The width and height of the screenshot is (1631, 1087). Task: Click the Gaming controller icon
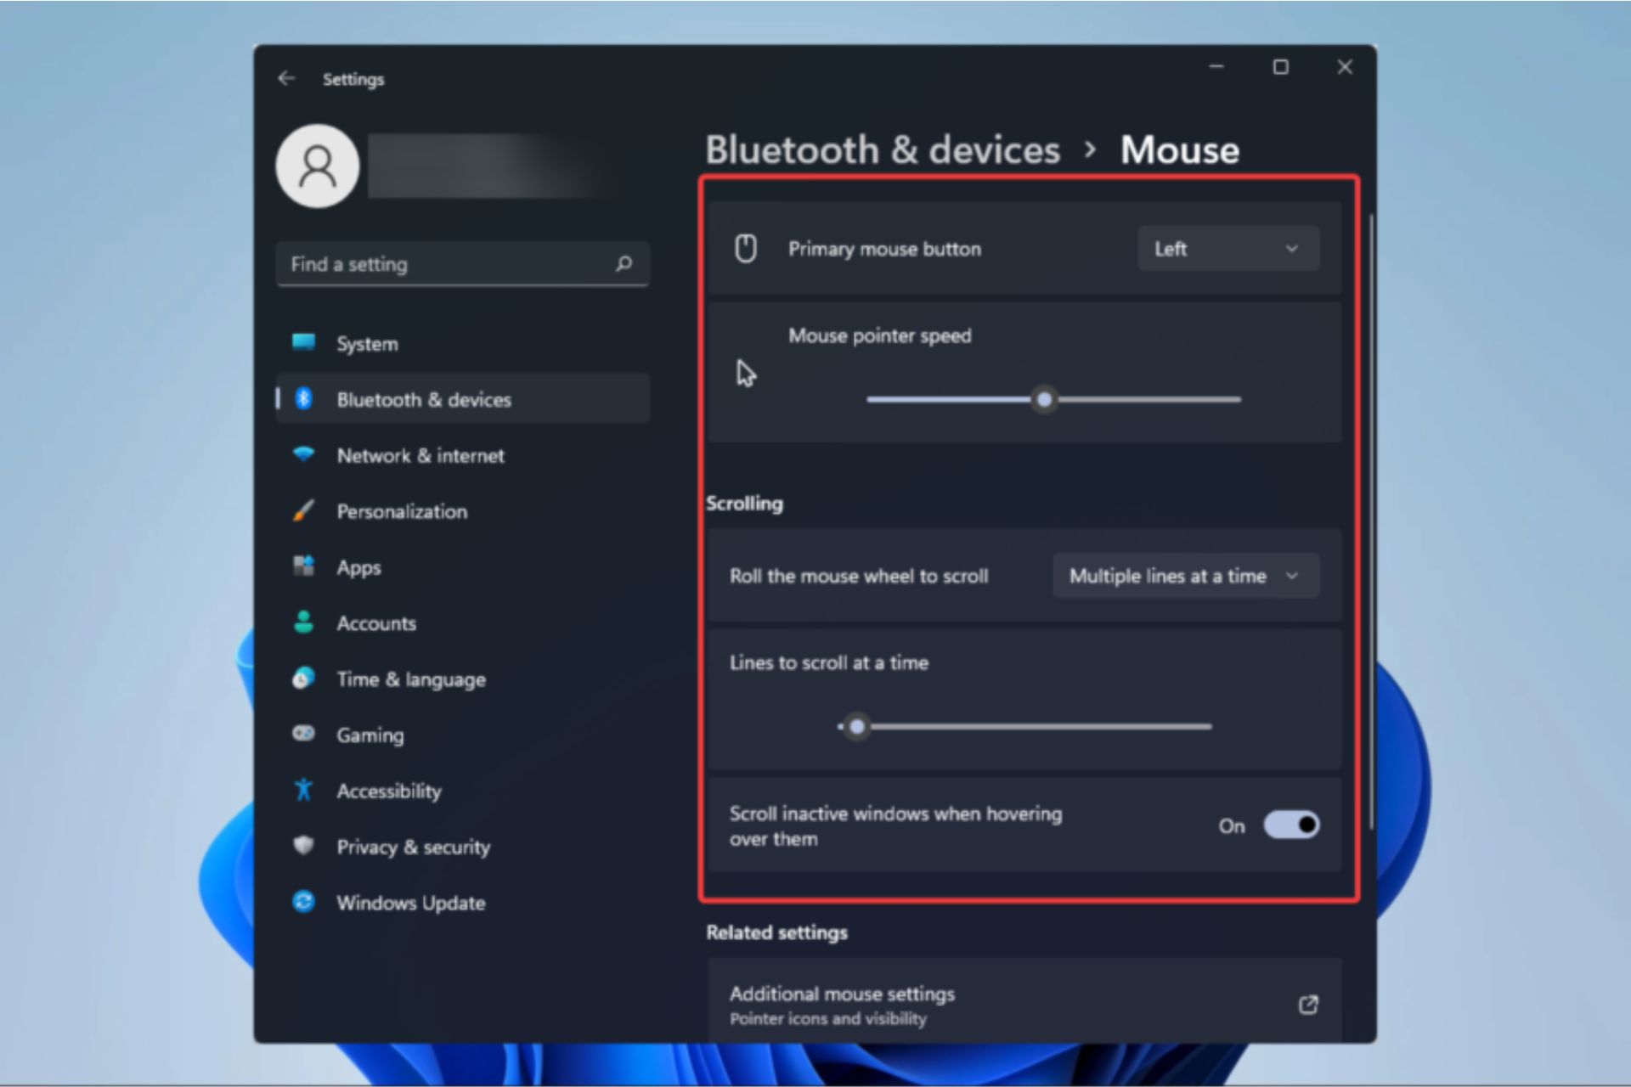click(x=303, y=733)
